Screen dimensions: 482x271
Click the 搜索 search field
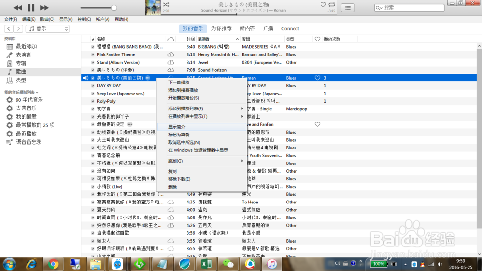pos(409,8)
